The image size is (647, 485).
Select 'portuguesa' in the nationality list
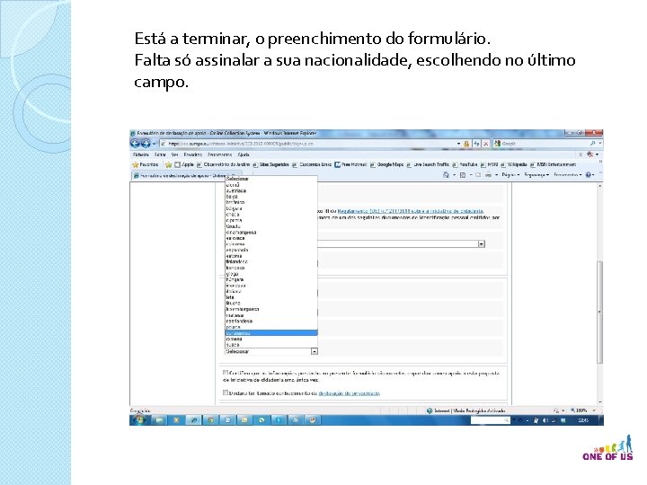[271, 333]
